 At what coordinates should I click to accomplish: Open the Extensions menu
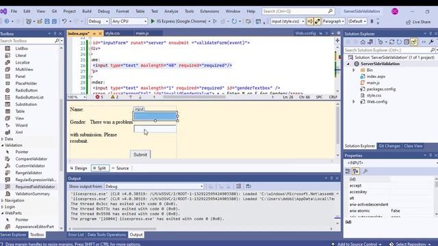pos(209,12)
